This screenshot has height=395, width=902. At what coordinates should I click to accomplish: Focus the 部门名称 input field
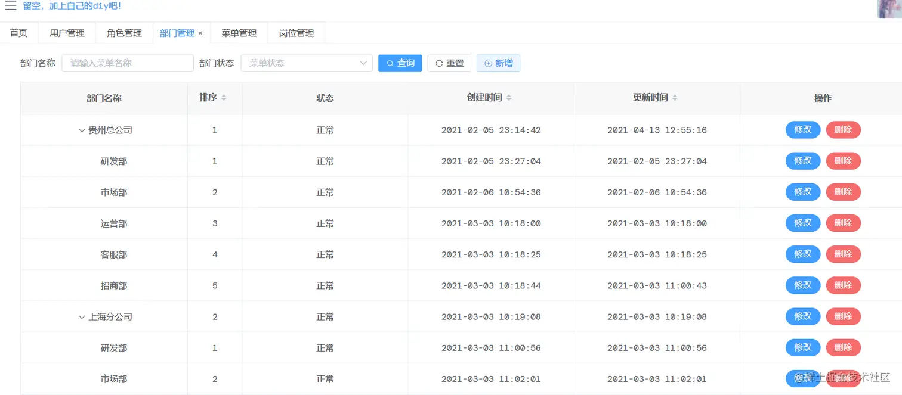pyautogui.click(x=128, y=63)
